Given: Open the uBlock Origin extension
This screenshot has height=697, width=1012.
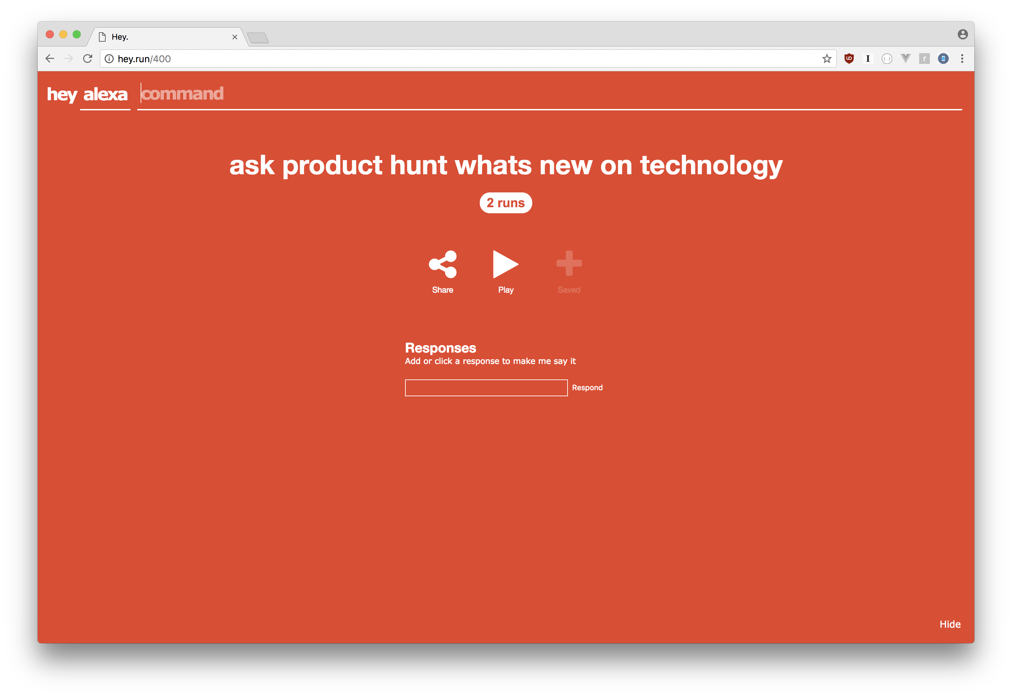Looking at the screenshot, I should click(x=848, y=59).
